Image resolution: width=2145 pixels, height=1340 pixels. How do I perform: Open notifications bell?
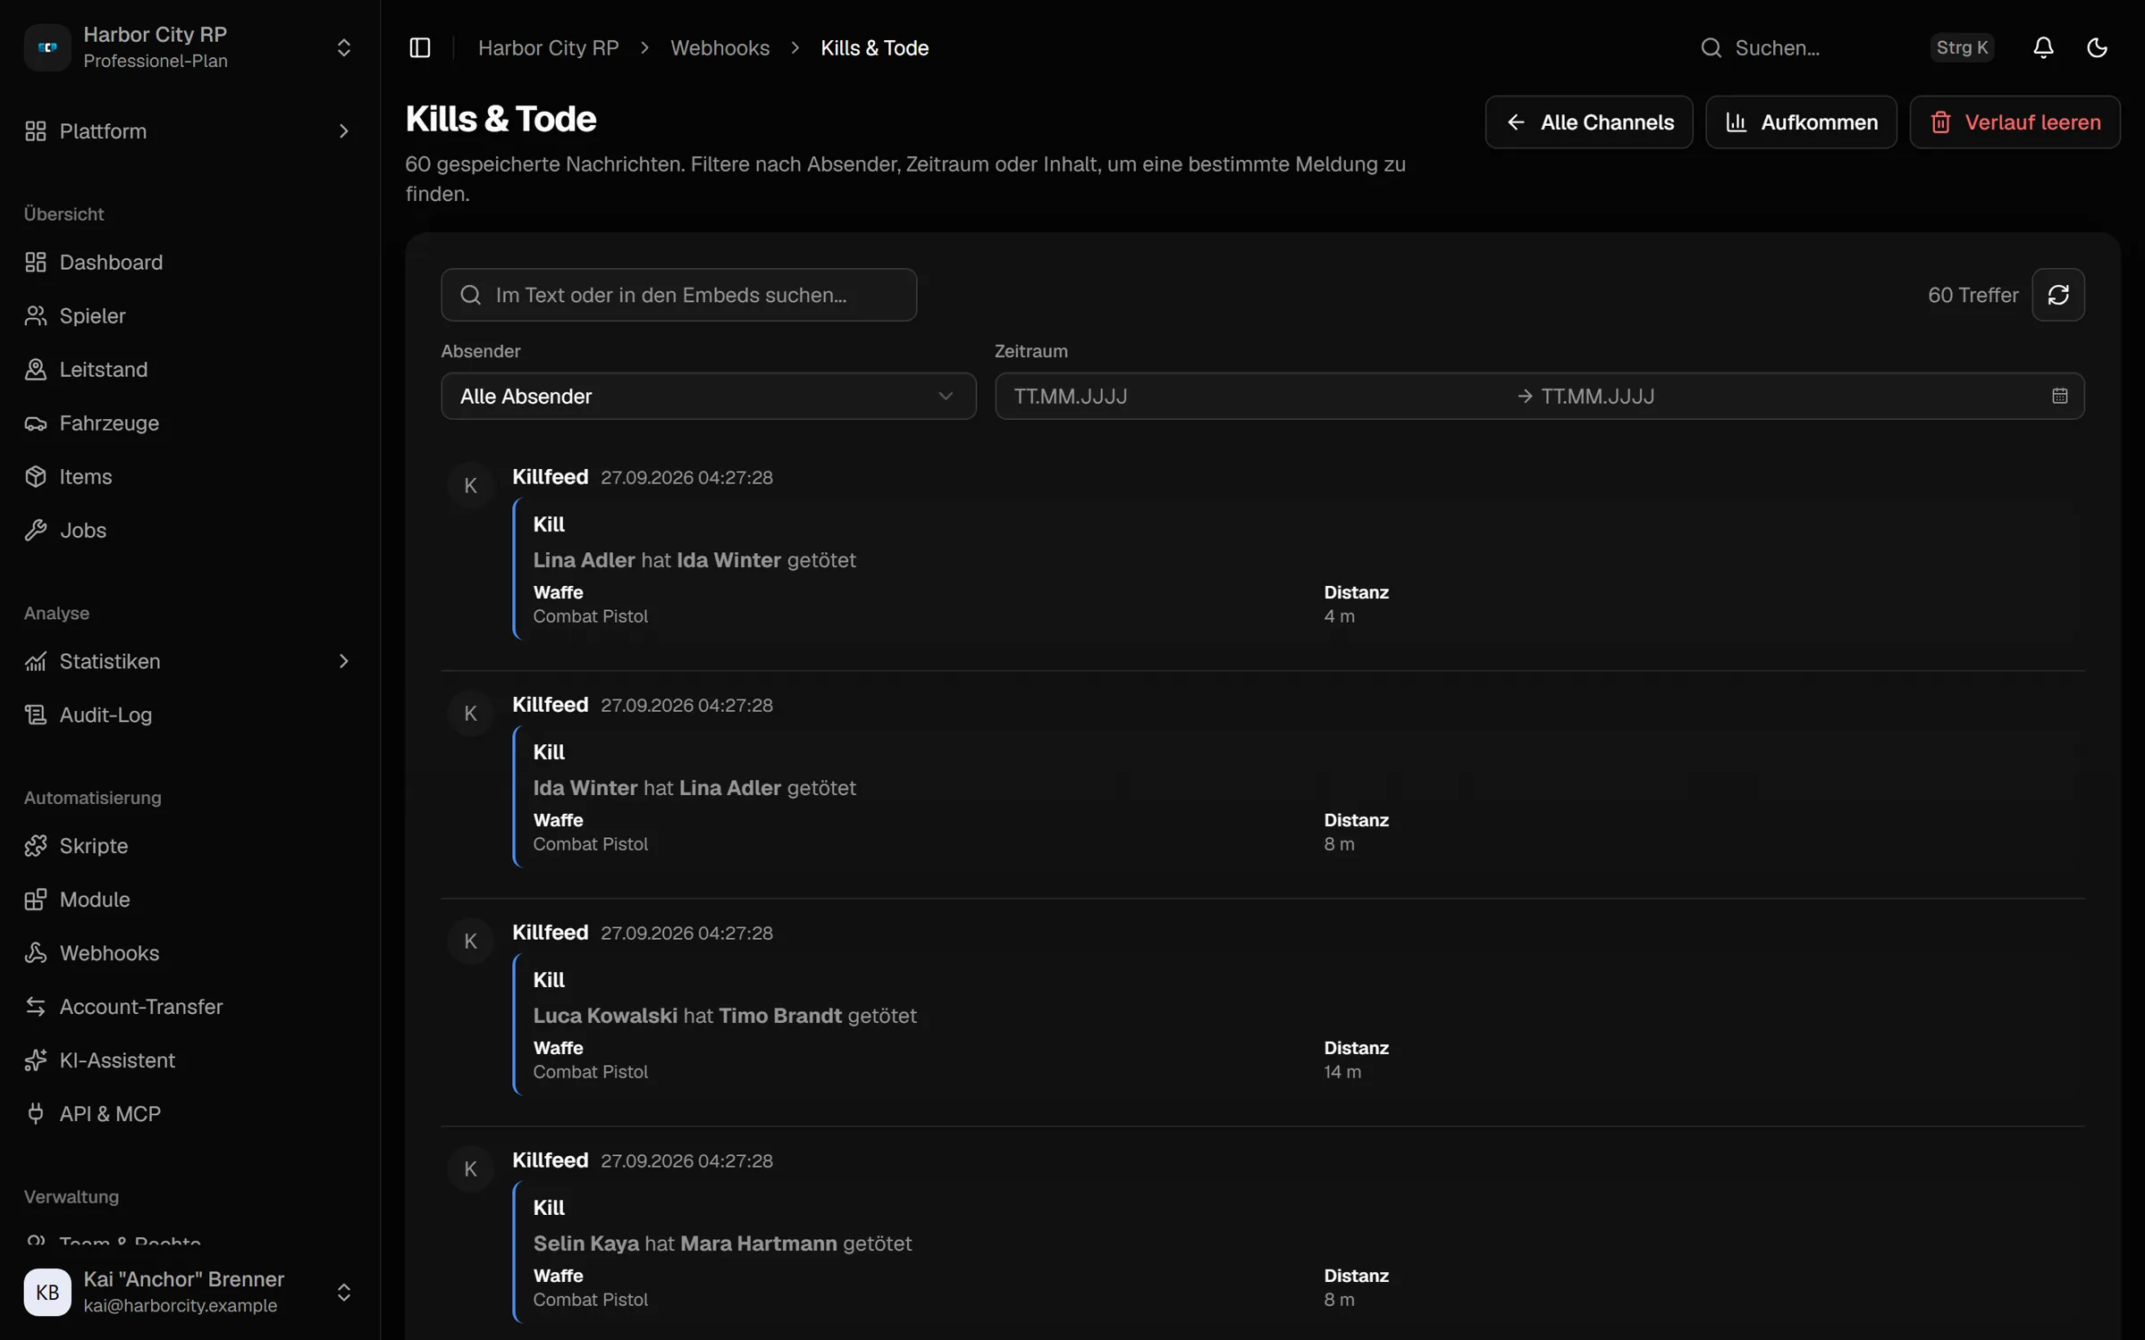point(2043,47)
